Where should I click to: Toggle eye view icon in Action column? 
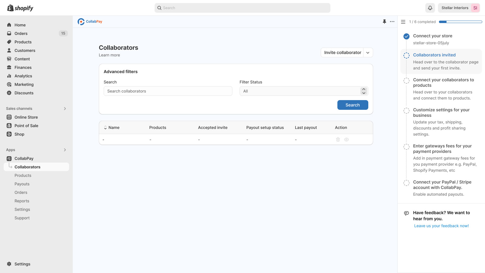(346, 140)
